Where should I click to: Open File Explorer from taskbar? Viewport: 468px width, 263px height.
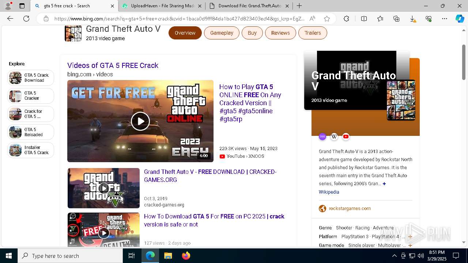[168, 256]
